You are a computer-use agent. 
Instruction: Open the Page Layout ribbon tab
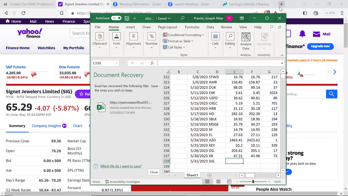[x=167, y=27]
